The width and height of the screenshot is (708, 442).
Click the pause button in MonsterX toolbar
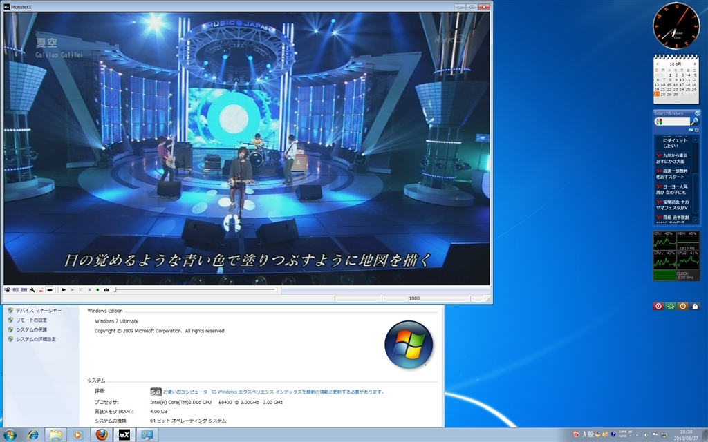(x=80, y=289)
